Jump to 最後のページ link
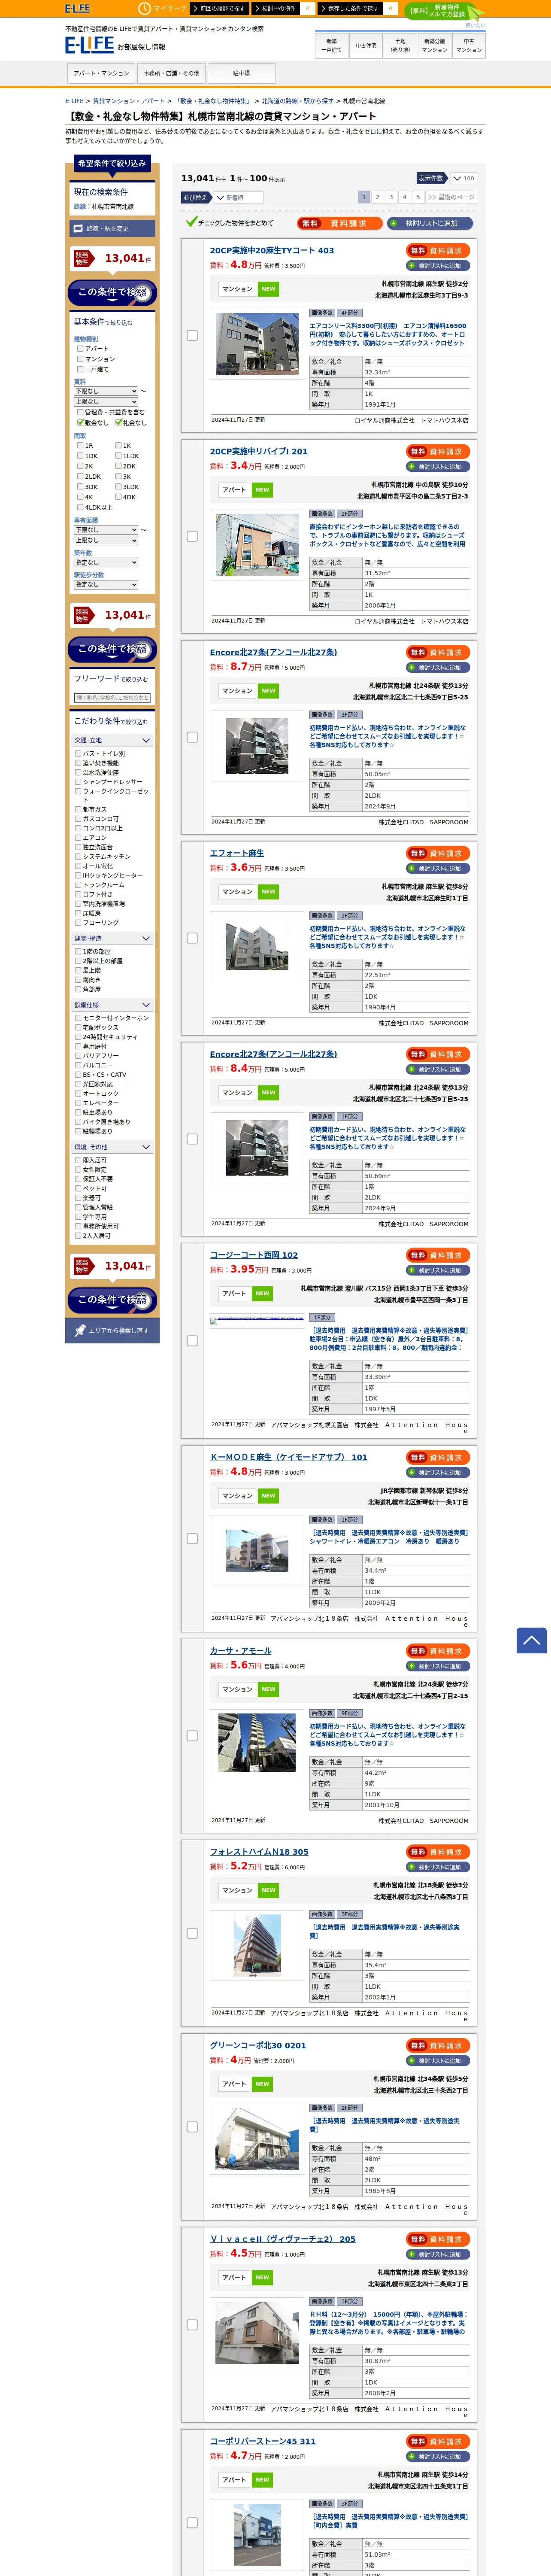 [x=450, y=197]
